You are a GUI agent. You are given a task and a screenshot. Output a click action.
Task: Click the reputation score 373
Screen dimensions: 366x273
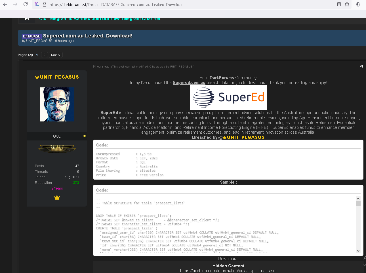pyautogui.click(x=76, y=183)
